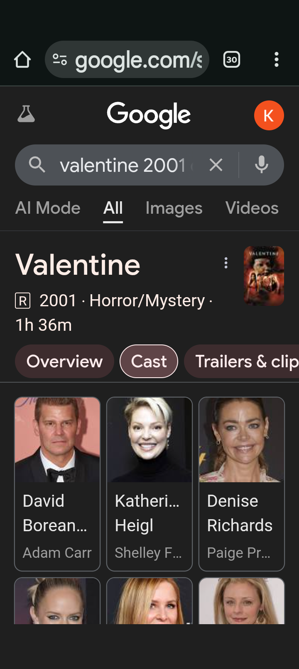Clear the search query with X

click(x=216, y=165)
